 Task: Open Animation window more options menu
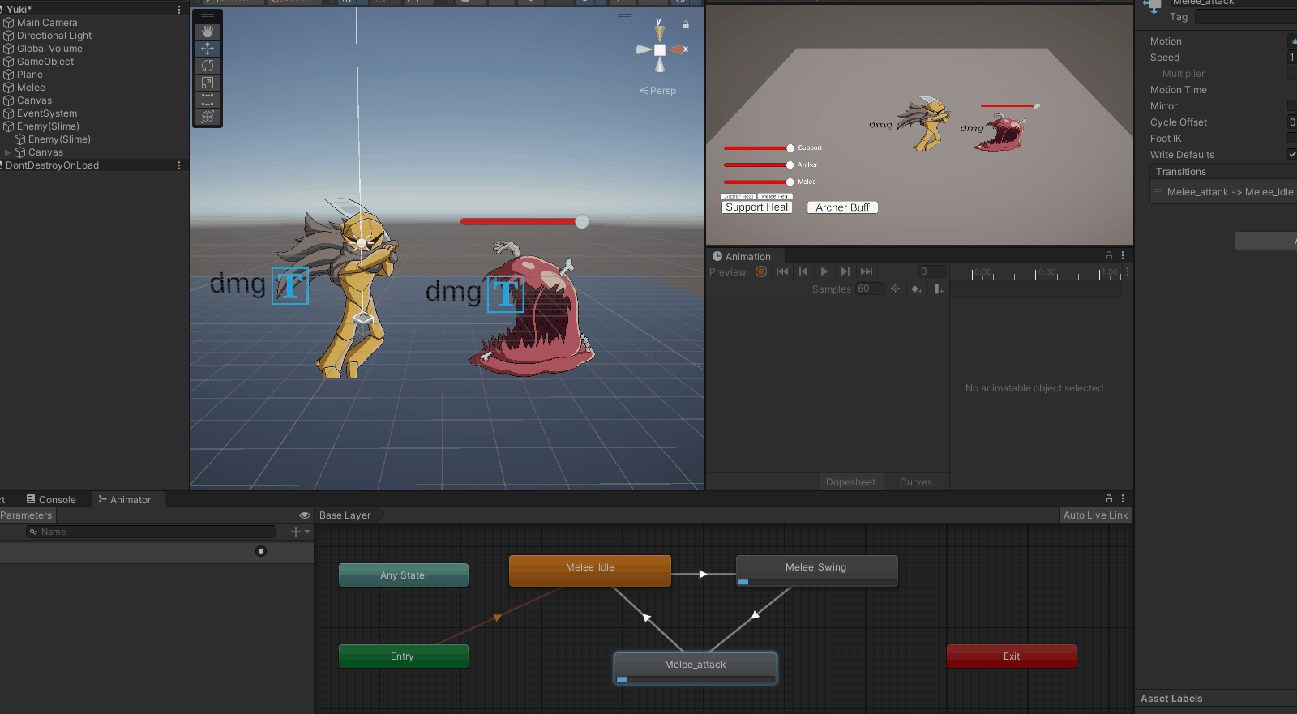[1123, 255]
